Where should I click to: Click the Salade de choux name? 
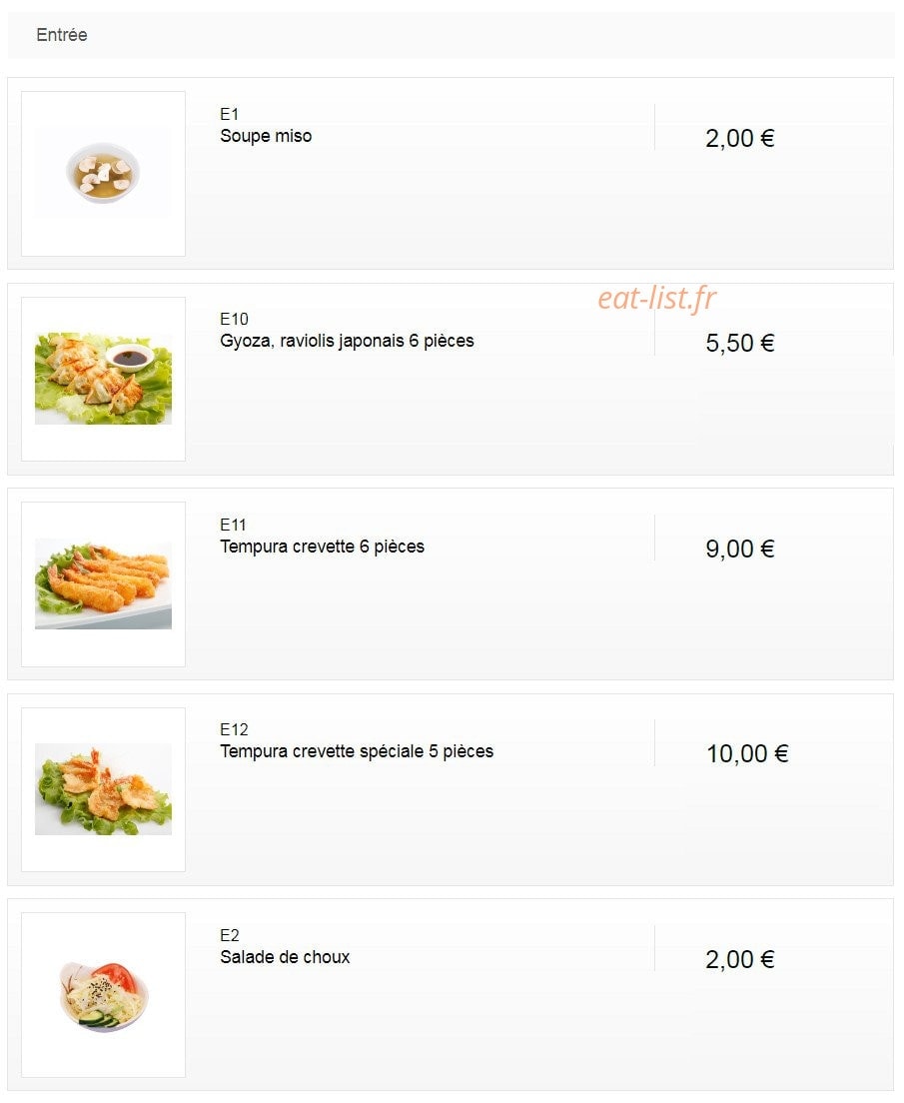tap(285, 957)
